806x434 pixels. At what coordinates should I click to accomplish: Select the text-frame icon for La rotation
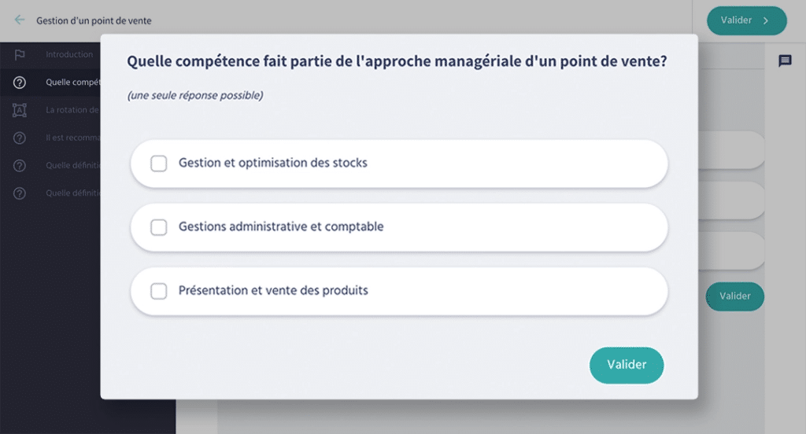tap(20, 110)
